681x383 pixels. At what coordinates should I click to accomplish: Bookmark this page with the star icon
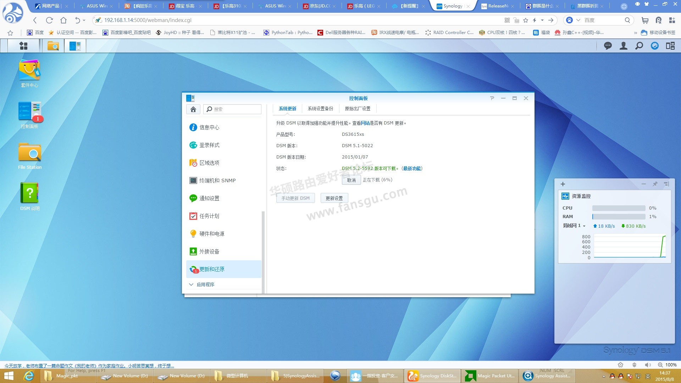point(526,20)
